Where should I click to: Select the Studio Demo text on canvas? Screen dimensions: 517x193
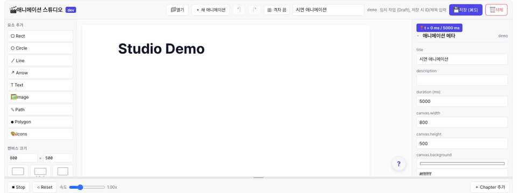[161, 49]
